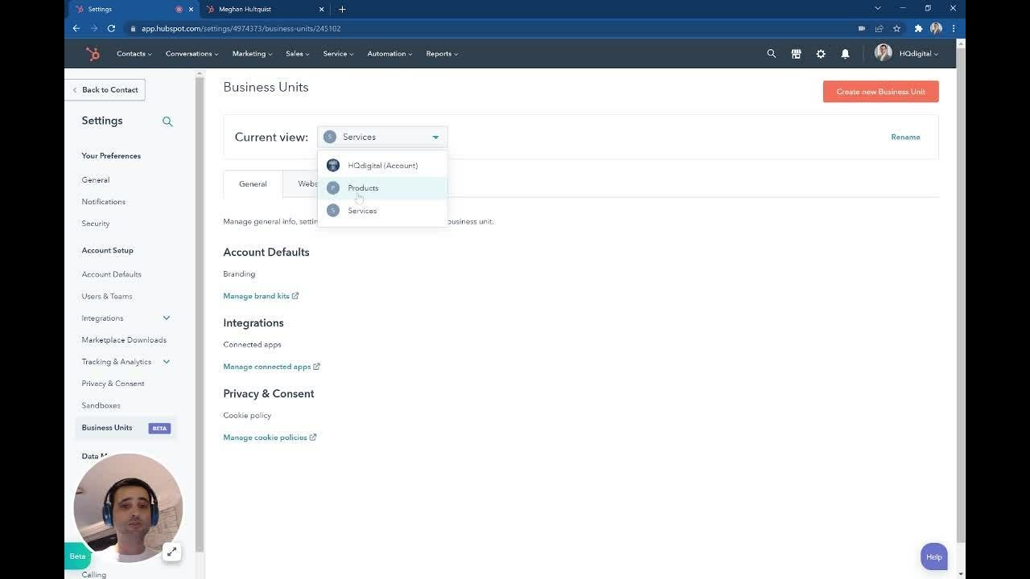Switch to the Meghan Hultquist browser tab

click(x=265, y=9)
